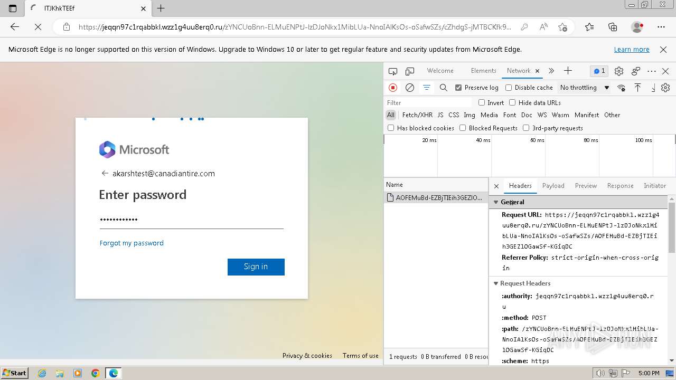View site information lock icon
This screenshot has width=676, height=380.
pyautogui.click(x=67, y=27)
